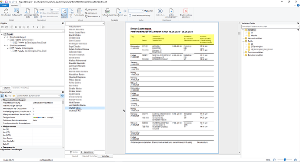Toggle checkbox of second top-level Tabelle
This screenshot has width=300, height=162.
[x=11, y=48]
